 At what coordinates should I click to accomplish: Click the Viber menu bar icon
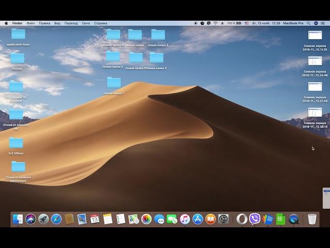coord(208,23)
